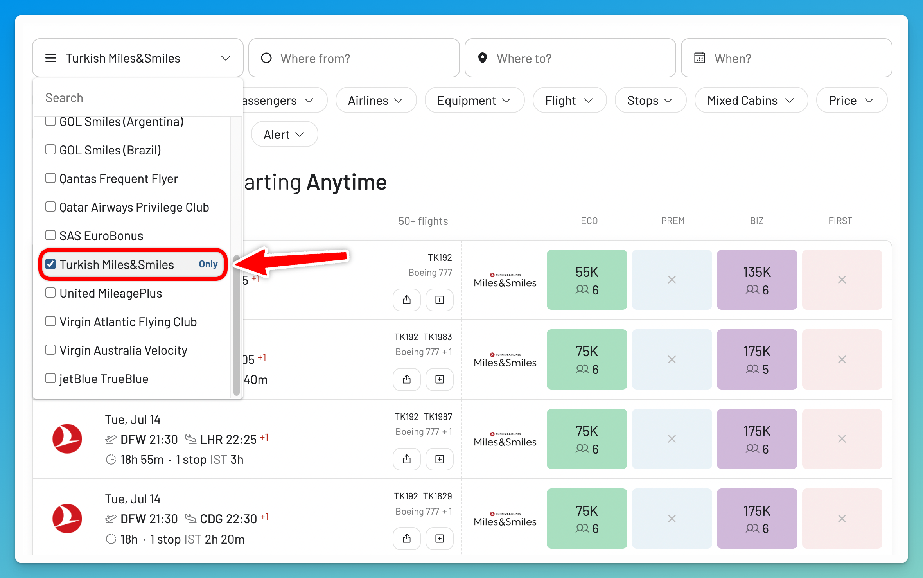Check United MileagePlus program

pos(50,293)
